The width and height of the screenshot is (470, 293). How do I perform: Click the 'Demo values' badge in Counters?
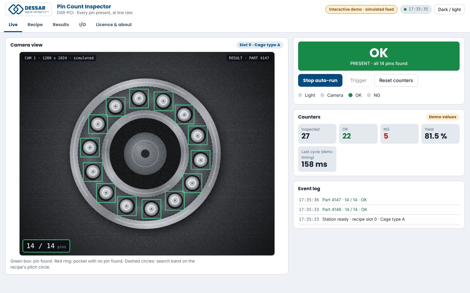coord(442,117)
